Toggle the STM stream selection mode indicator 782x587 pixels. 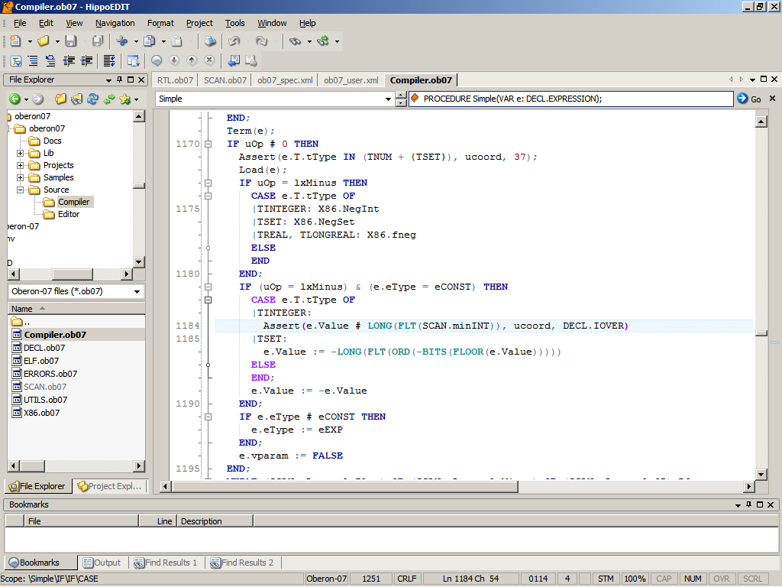point(606,579)
